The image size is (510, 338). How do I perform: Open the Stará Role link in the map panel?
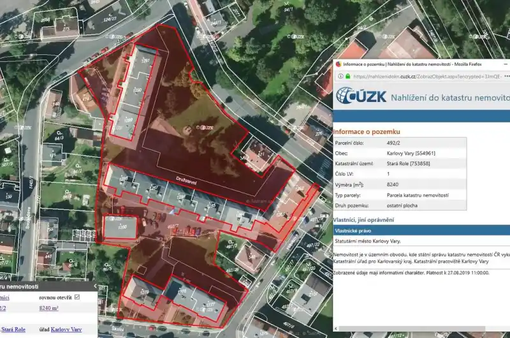click(13, 329)
